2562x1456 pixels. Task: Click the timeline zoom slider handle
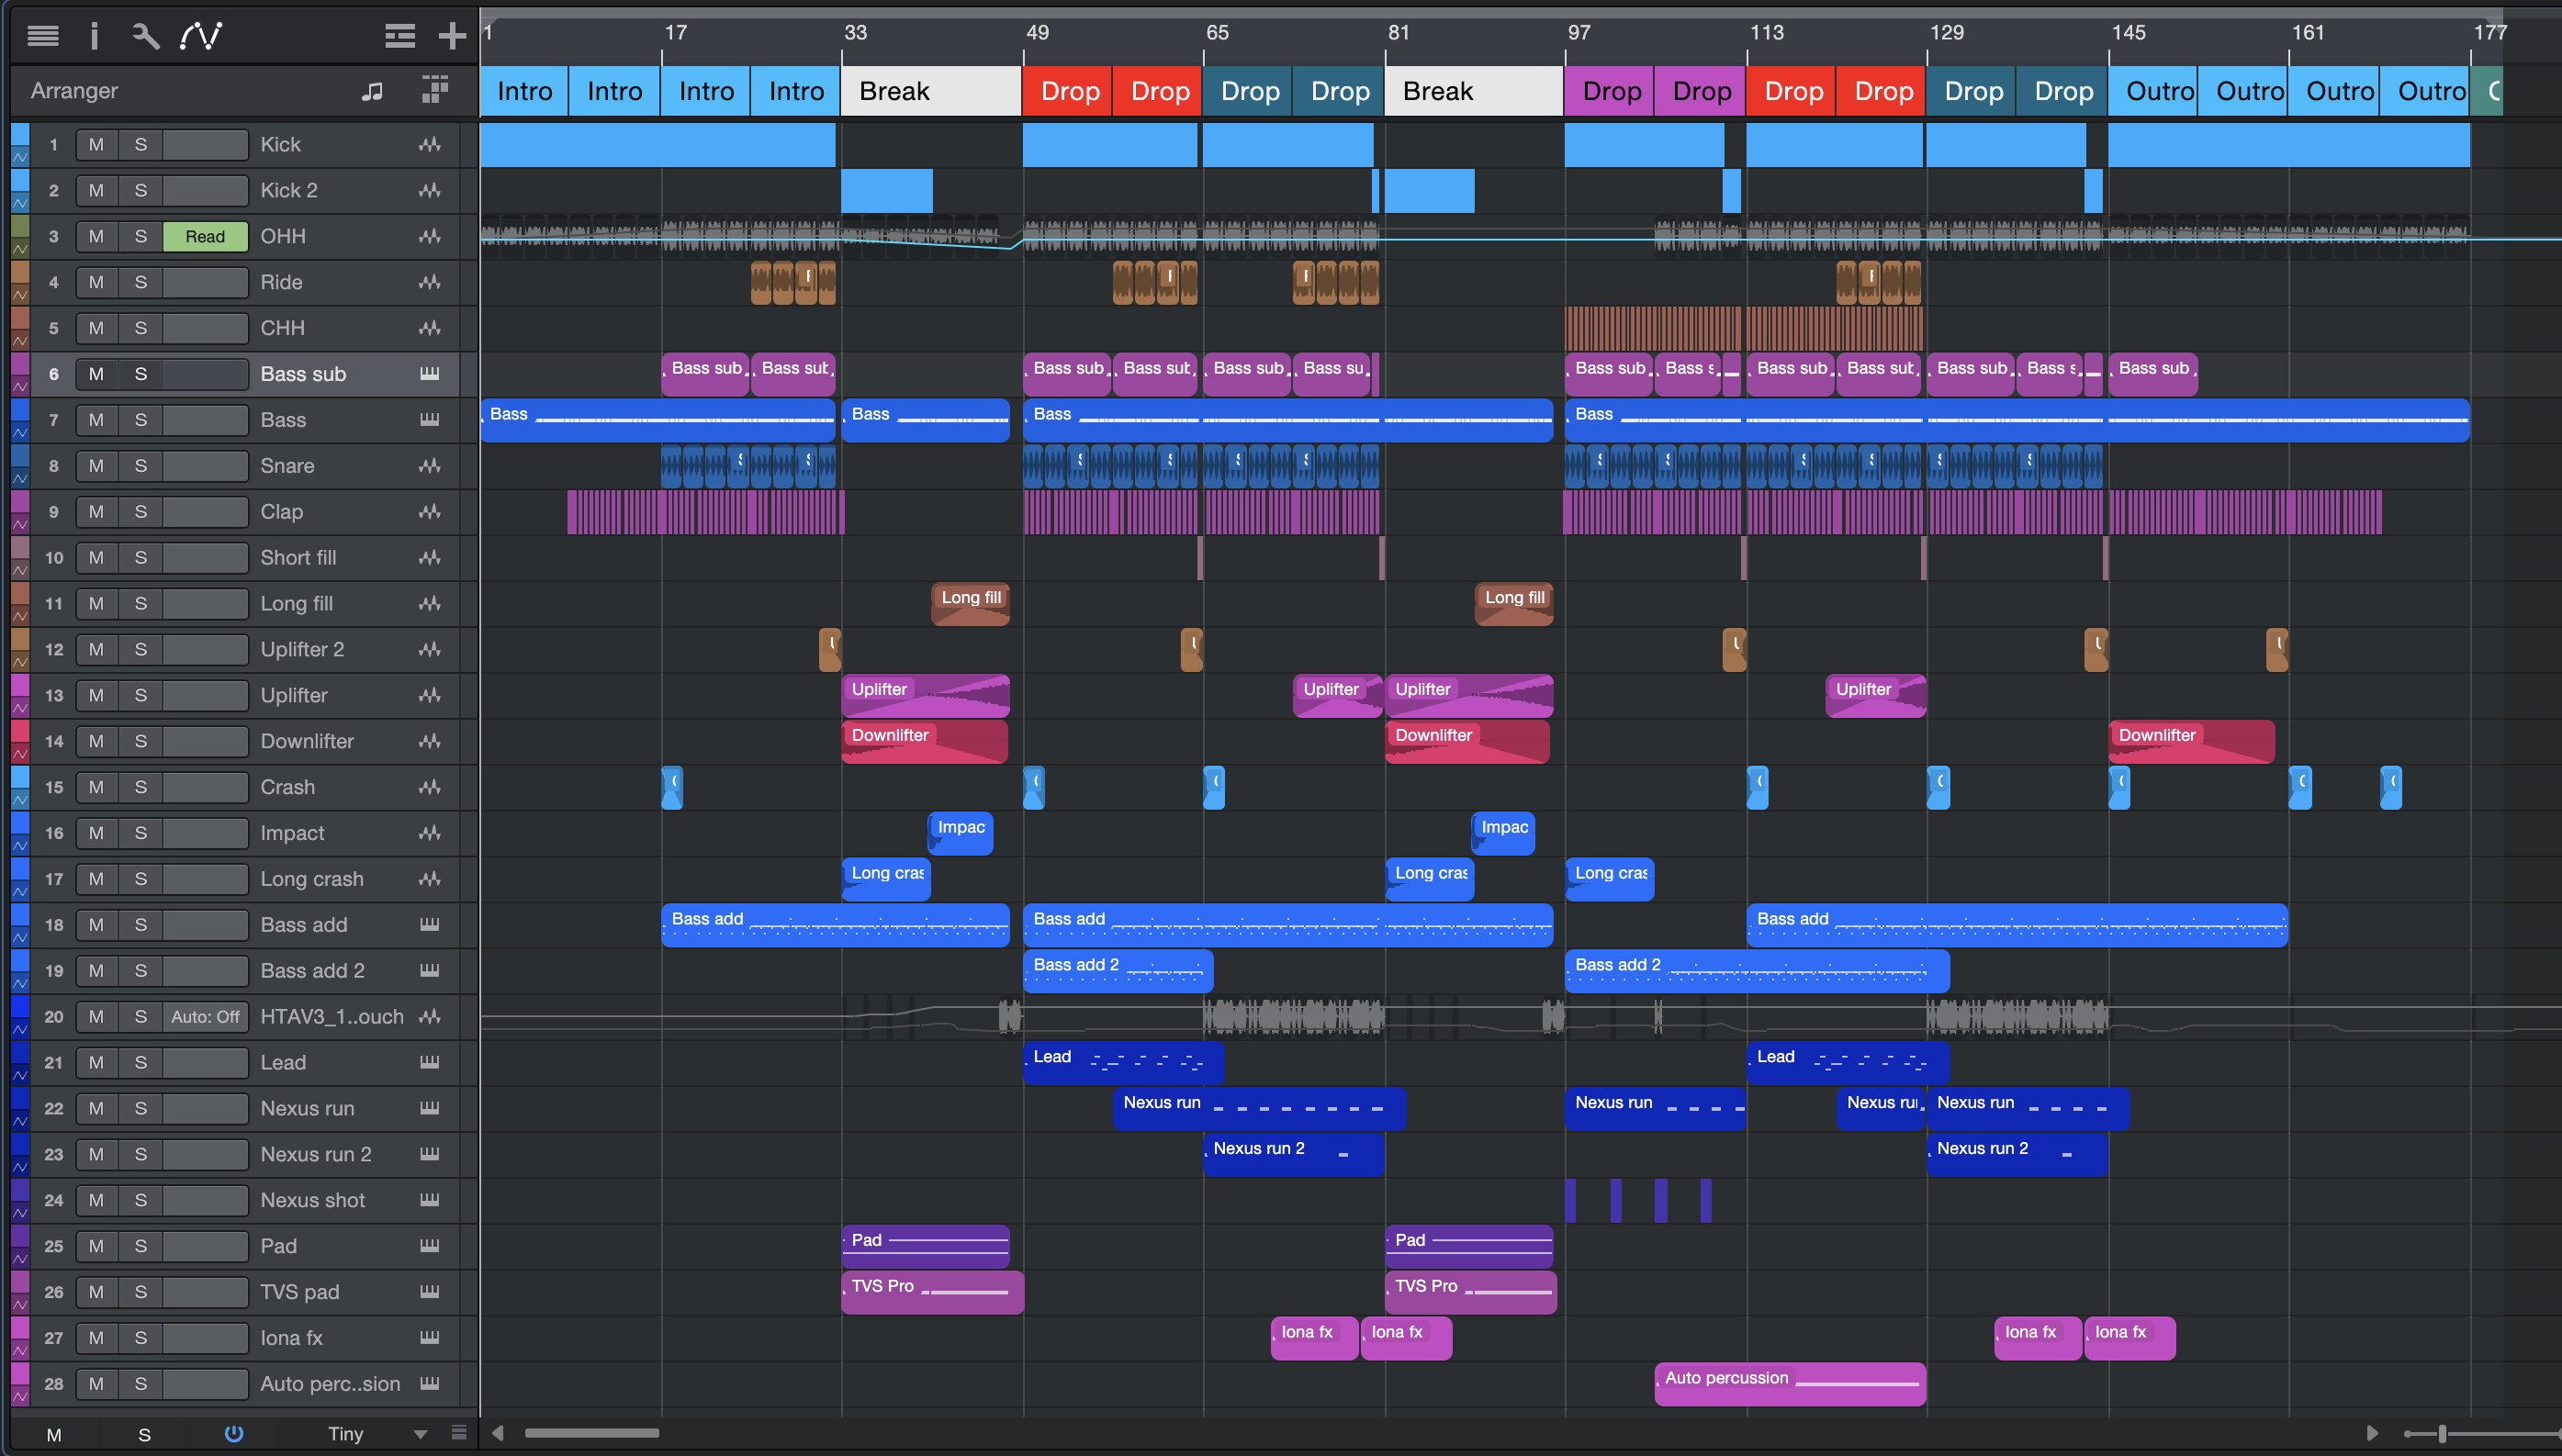tap(2441, 1434)
